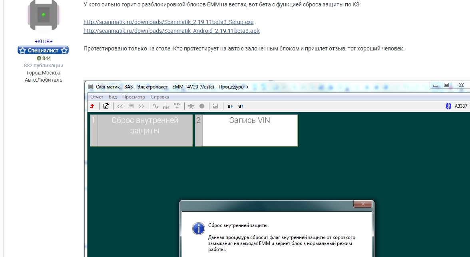Open the Вид menu
This screenshot has width=470, height=257.
[x=113, y=97]
